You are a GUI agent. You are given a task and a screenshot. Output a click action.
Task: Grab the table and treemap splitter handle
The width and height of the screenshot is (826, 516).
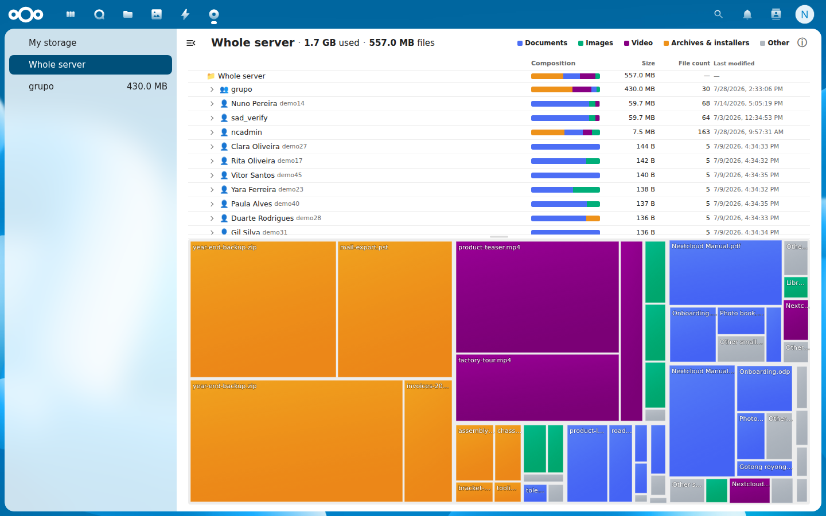499,237
